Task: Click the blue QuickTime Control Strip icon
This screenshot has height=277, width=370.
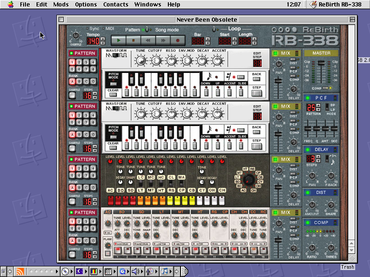Action: (123, 271)
